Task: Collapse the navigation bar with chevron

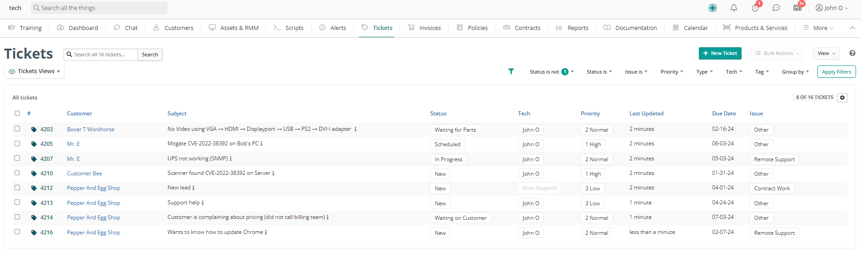Action: tap(852, 28)
